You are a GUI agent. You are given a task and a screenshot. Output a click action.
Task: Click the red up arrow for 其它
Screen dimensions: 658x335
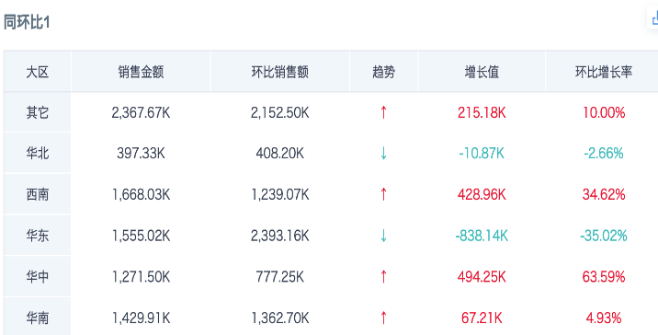point(383,112)
